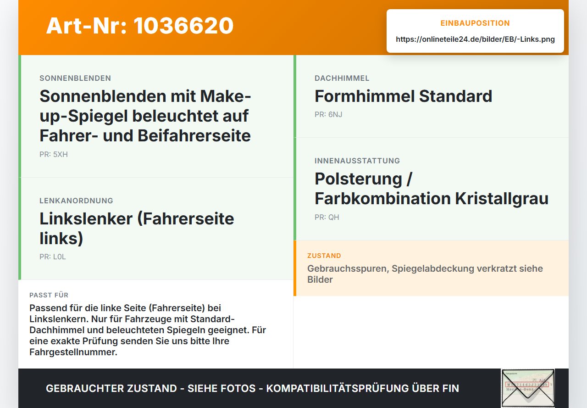The height and width of the screenshot is (408, 587).
Task: Click the PR: 6NJ code
Action: (x=328, y=114)
